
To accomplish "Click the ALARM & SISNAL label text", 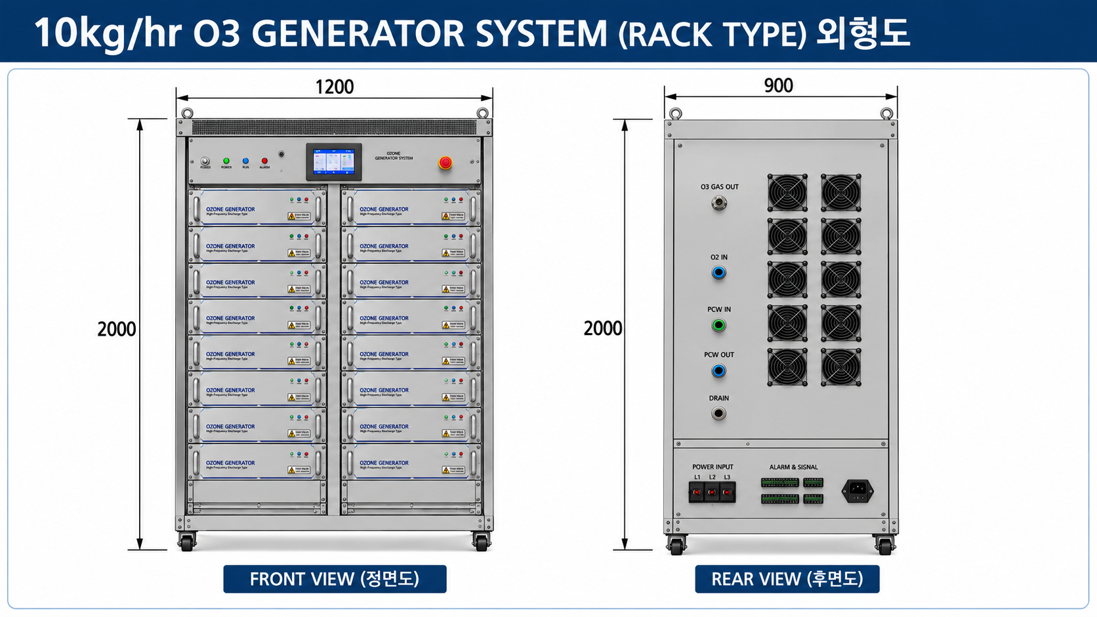I will click(x=794, y=467).
